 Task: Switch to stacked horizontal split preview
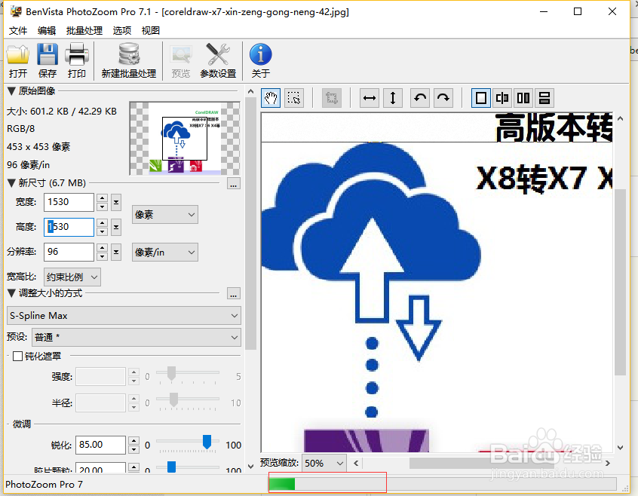(x=544, y=98)
